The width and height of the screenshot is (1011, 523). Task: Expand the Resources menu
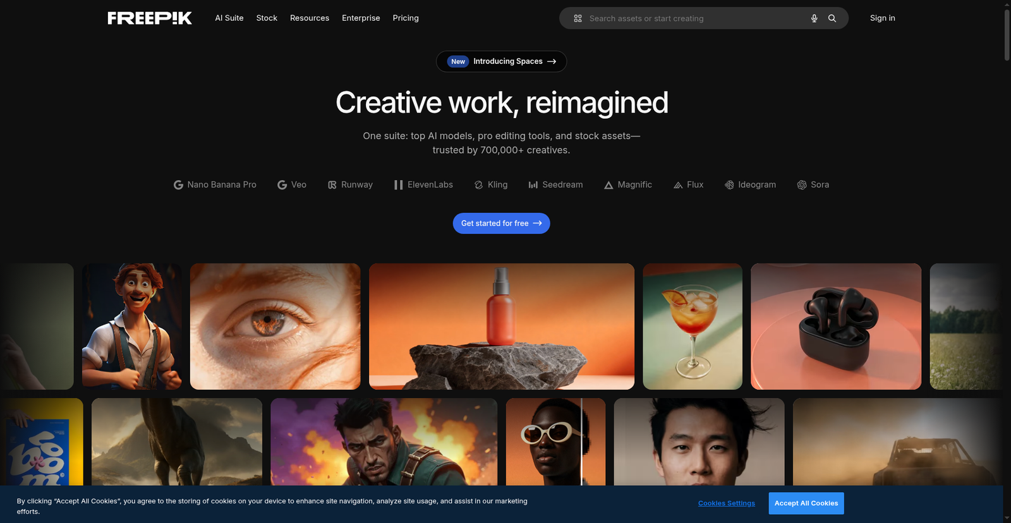click(x=310, y=18)
